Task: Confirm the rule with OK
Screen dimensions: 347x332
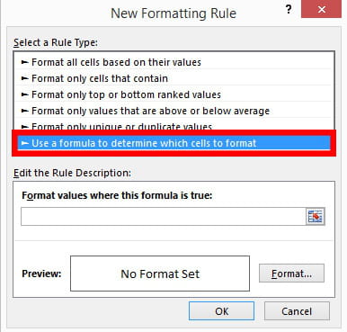Action: pos(221,311)
